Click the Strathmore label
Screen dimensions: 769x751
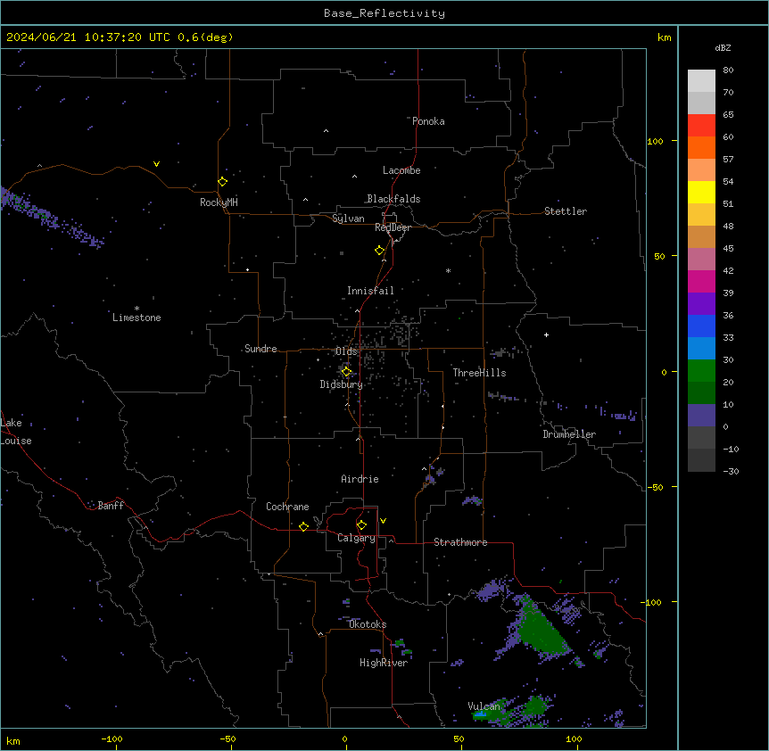pos(460,542)
